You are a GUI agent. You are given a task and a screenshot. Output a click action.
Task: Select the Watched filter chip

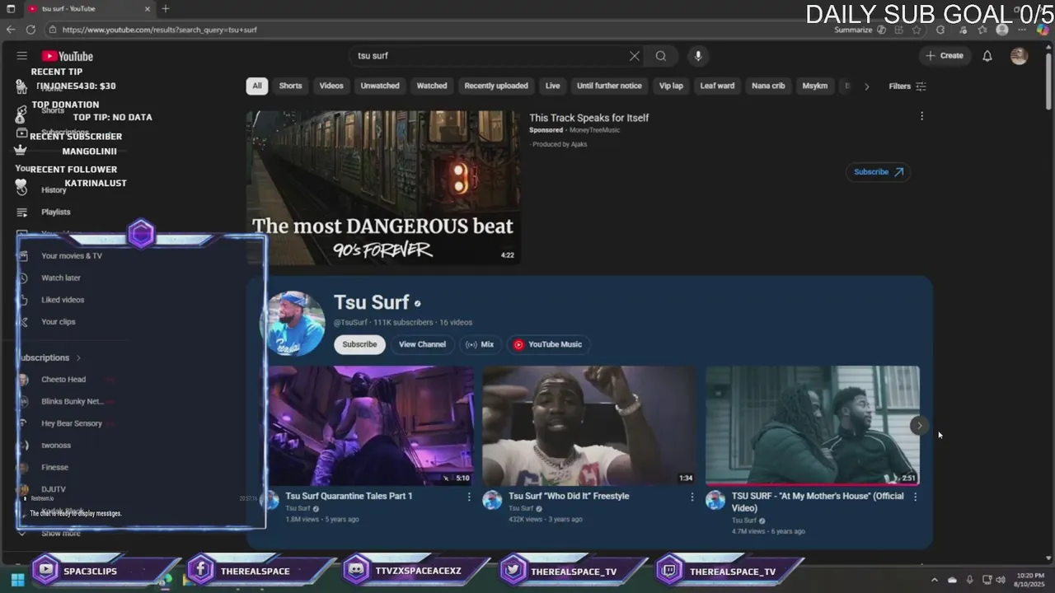pyautogui.click(x=432, y=86)
